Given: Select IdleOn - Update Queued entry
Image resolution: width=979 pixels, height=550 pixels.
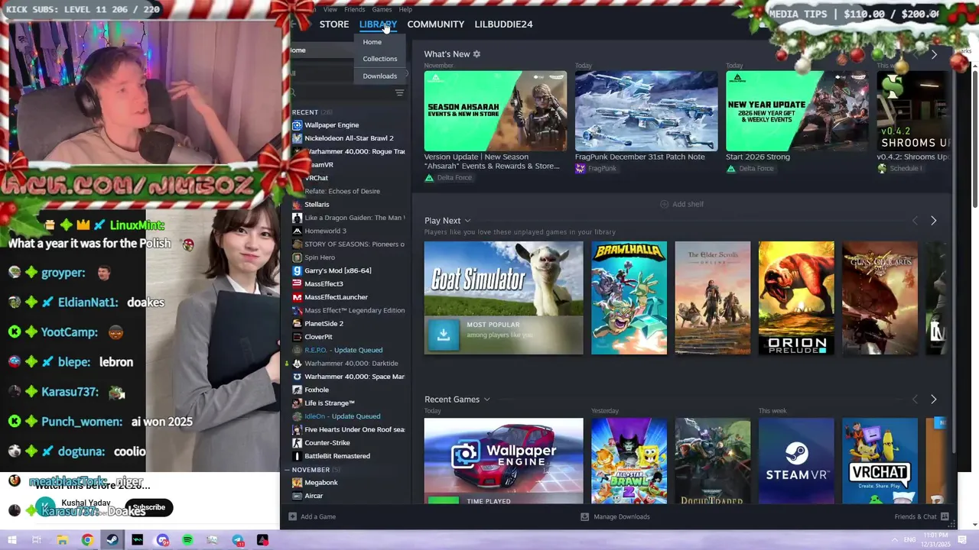Looking at the screenshot, I should click(x=343, y=416).
